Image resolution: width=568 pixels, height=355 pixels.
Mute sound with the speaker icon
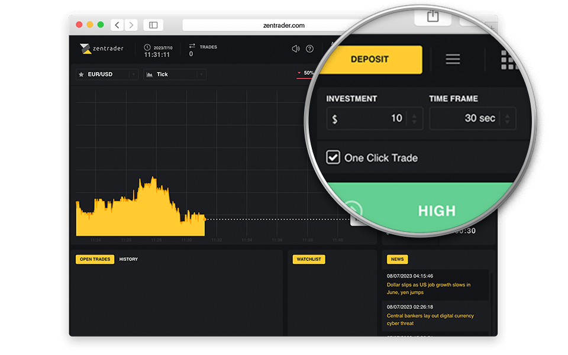296,49
